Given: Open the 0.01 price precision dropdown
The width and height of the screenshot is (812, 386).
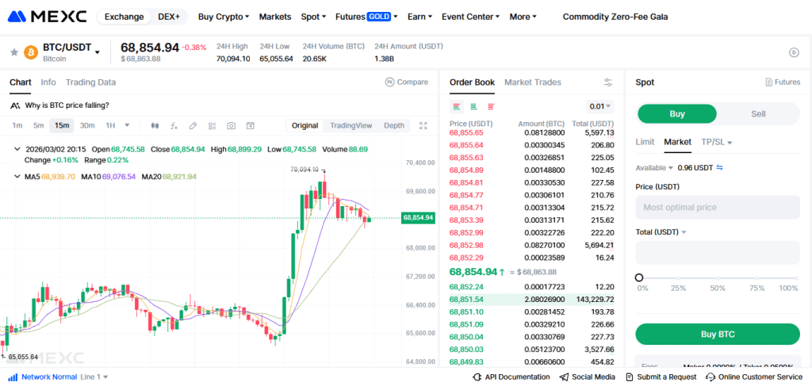Looking at the screenshot, I should pos(599,106).
